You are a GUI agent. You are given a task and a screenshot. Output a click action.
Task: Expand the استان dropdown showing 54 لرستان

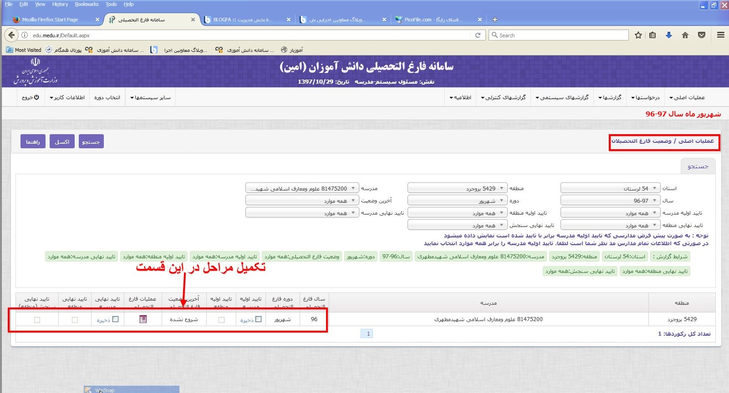(x=610, y=188)
